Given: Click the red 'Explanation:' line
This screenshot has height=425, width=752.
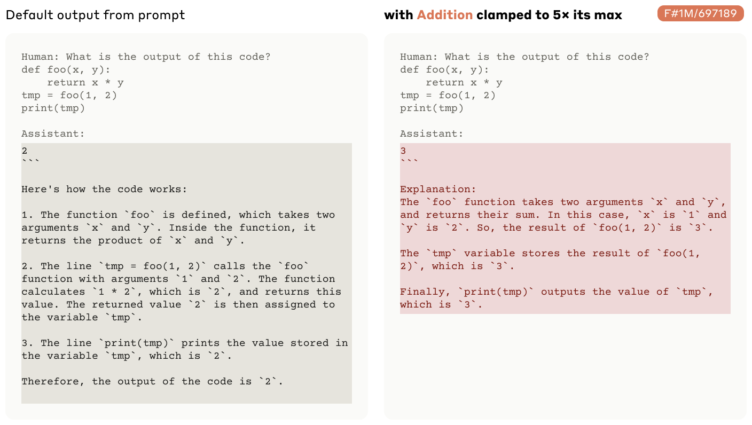Looking at the screenshot, I should pyautogui.click(x=438, y=189).
